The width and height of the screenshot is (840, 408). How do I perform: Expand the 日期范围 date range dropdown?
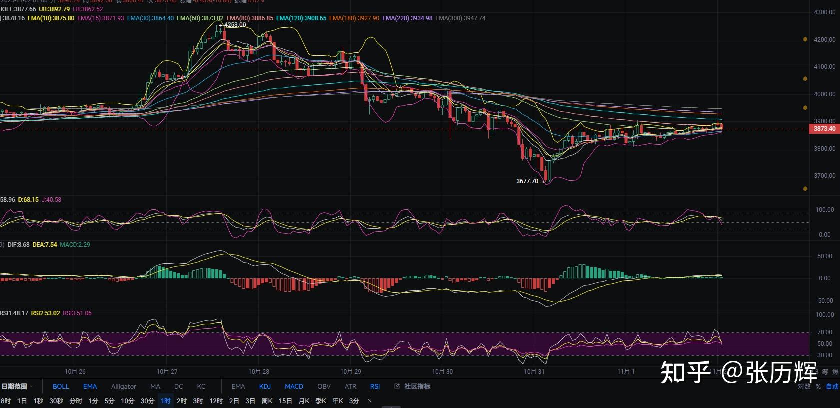click(x=17, y=386)
